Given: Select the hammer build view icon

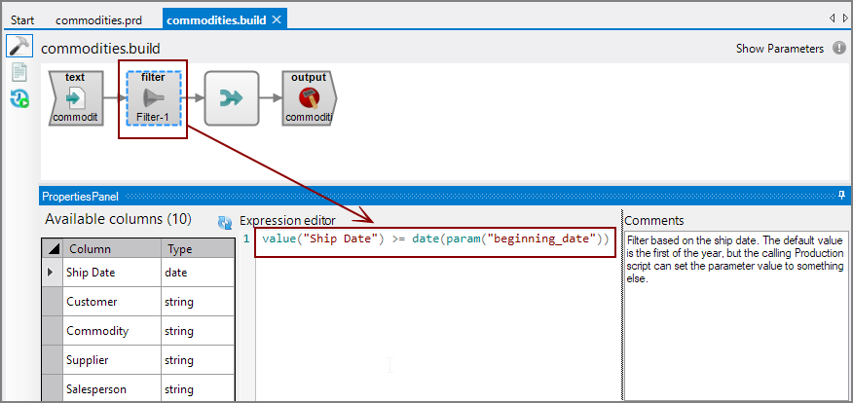Looking at the screenshot, I should pyautogui.click(x=19, y=46).
